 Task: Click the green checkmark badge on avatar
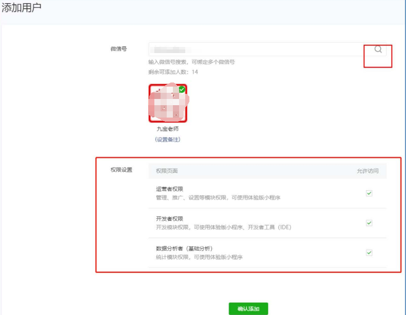click(x=182, y=90)
